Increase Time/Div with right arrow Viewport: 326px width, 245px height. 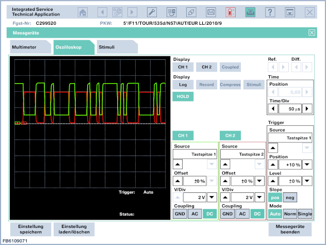point(307,108)
